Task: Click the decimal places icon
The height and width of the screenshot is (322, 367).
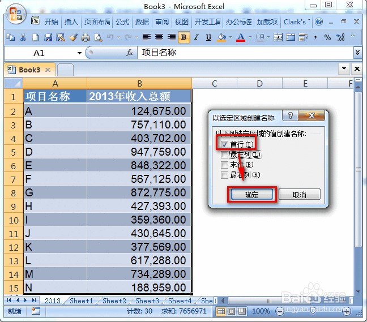Action: [340, 37]
